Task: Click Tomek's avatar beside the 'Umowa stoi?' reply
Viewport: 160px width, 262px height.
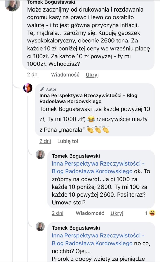Action: (x=40, y=155)
